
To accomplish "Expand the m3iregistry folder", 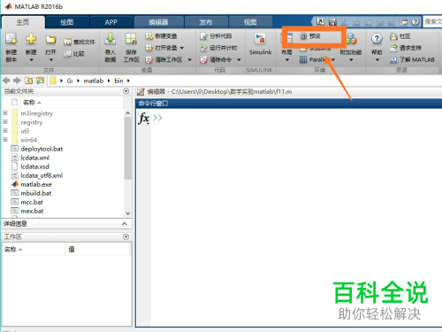I will (5, 113).
